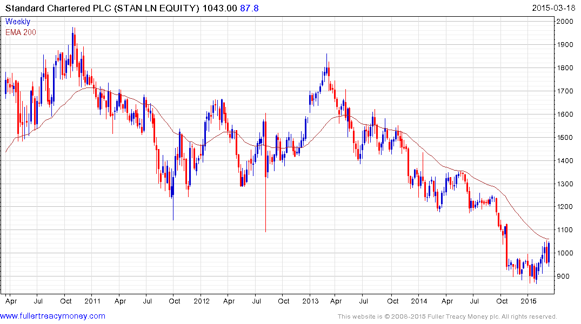Click the last price value 1043.00
Image resolution: width=581 pixels, height=324 pixels.
coord(220,8)
